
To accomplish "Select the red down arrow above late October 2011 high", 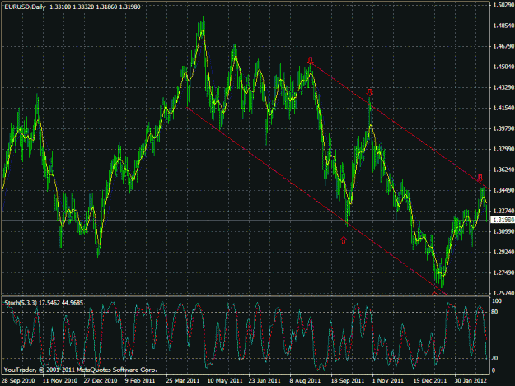I will pos(369,92).
